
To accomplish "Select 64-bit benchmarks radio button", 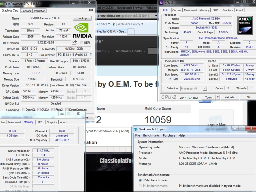I will (x=140, y=186).
